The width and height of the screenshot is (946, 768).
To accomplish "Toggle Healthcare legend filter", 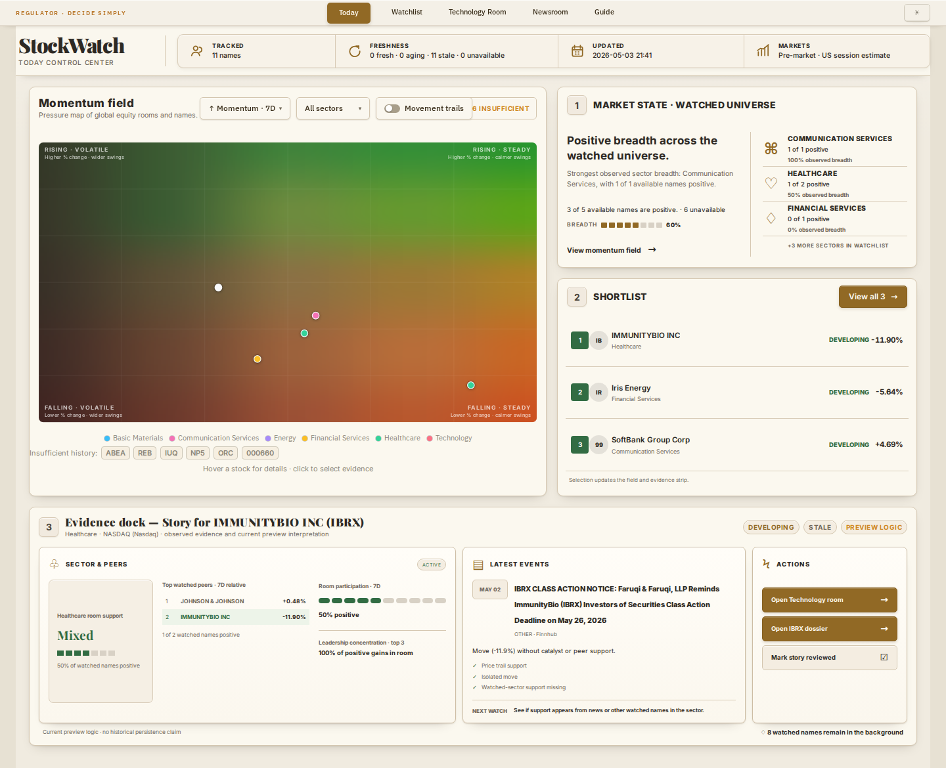I will point(398,438).
